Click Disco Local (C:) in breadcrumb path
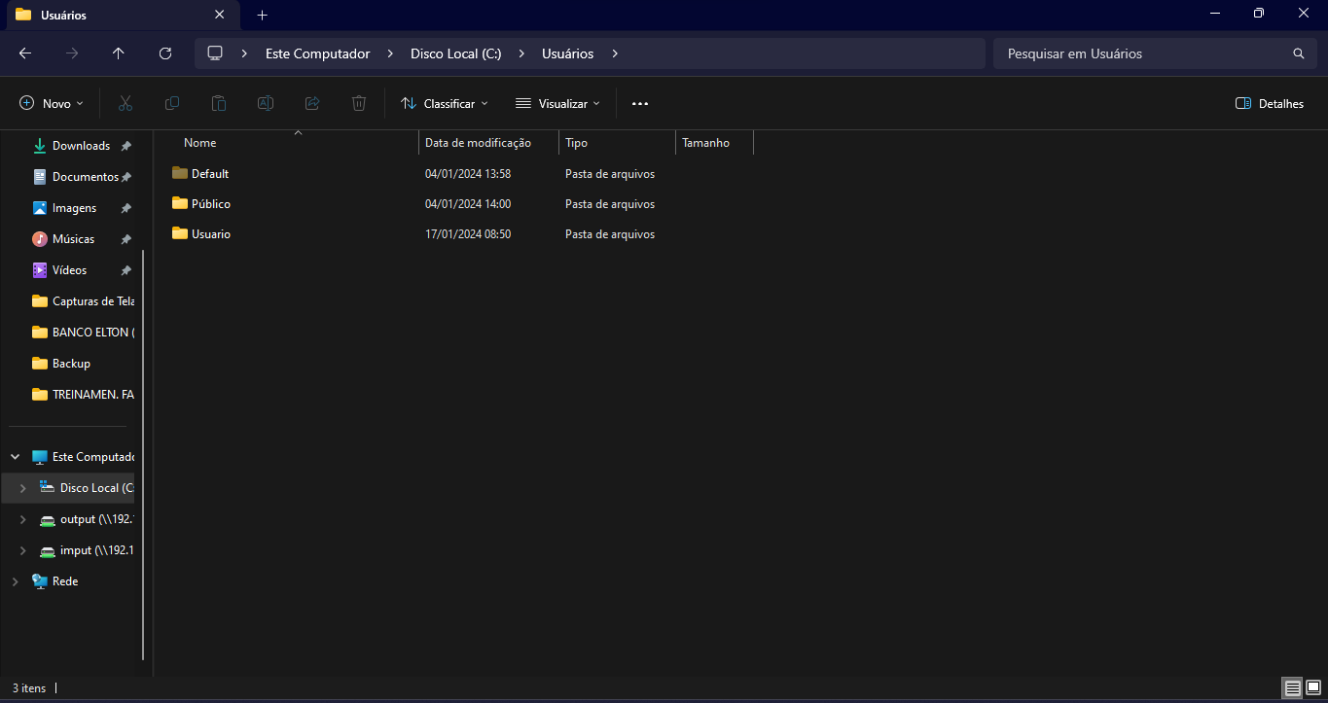This screenshot has width=1328, height=703. pyautogui.click(x=455, y=53)
